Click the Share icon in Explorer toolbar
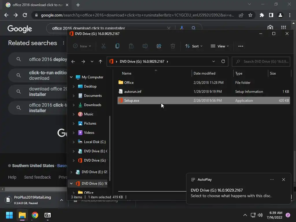The width and height of the screenshot is (296, 222). 159,46
